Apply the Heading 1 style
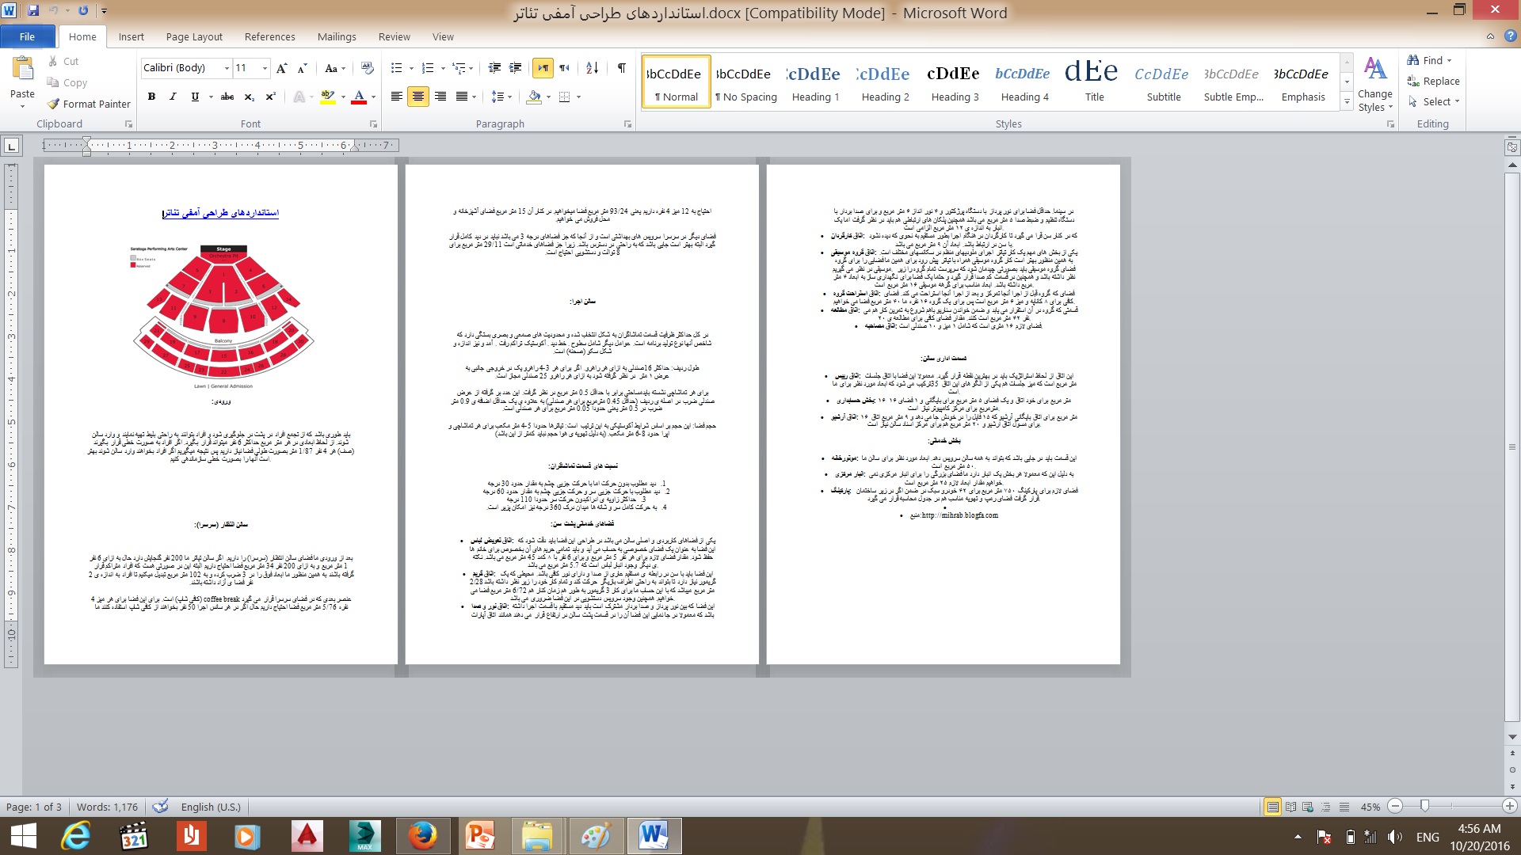 [815, 82]
